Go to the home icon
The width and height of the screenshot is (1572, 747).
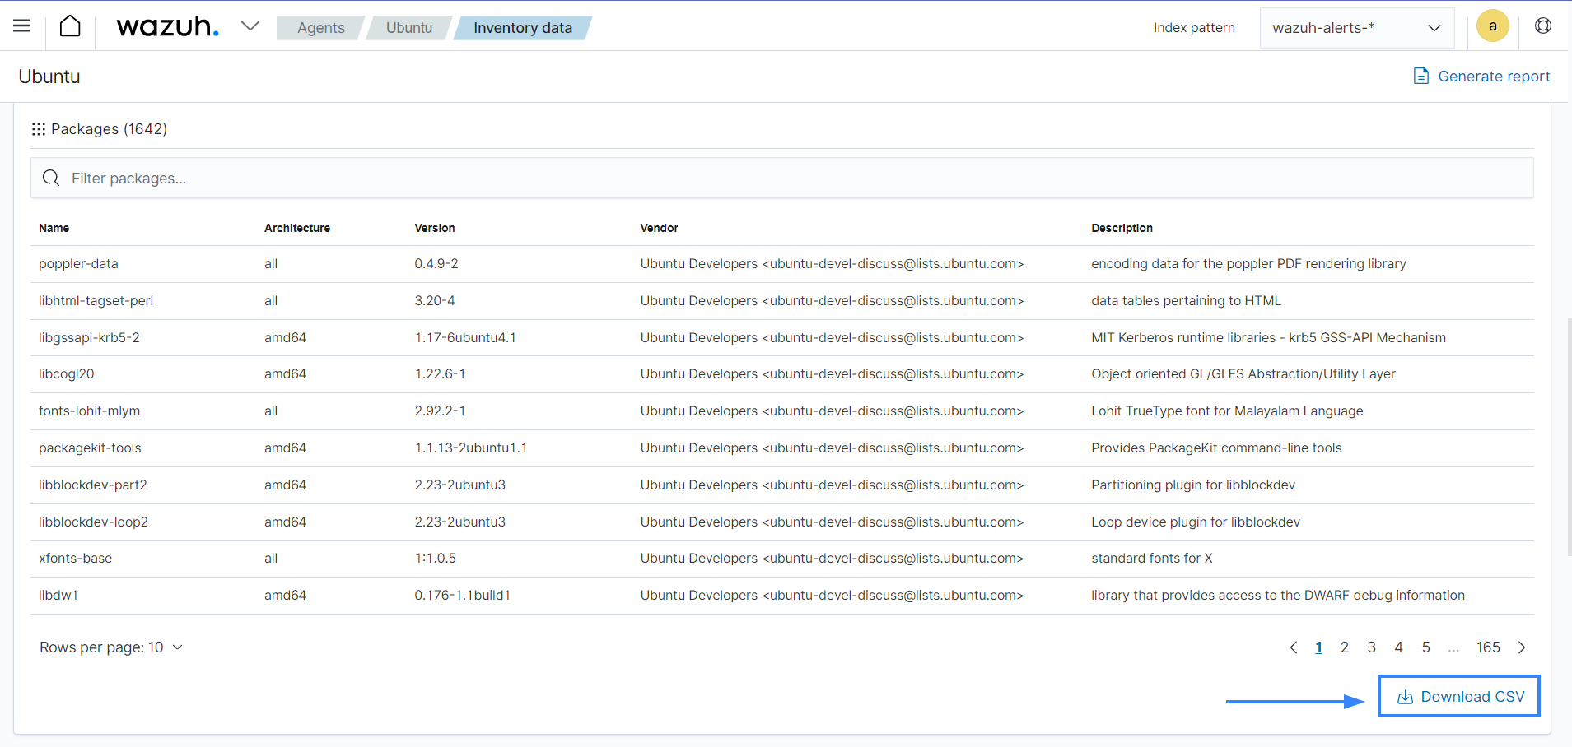click(70, 26)
